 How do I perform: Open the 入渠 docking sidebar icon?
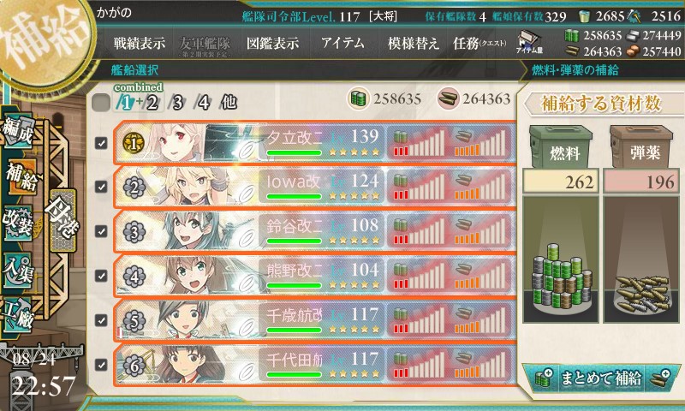pyautogui.click(x=18, y=270)
